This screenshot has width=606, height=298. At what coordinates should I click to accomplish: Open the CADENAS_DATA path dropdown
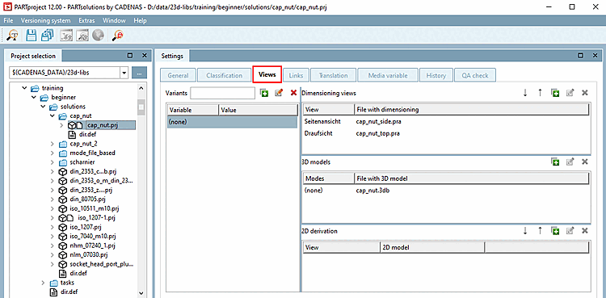124,72
